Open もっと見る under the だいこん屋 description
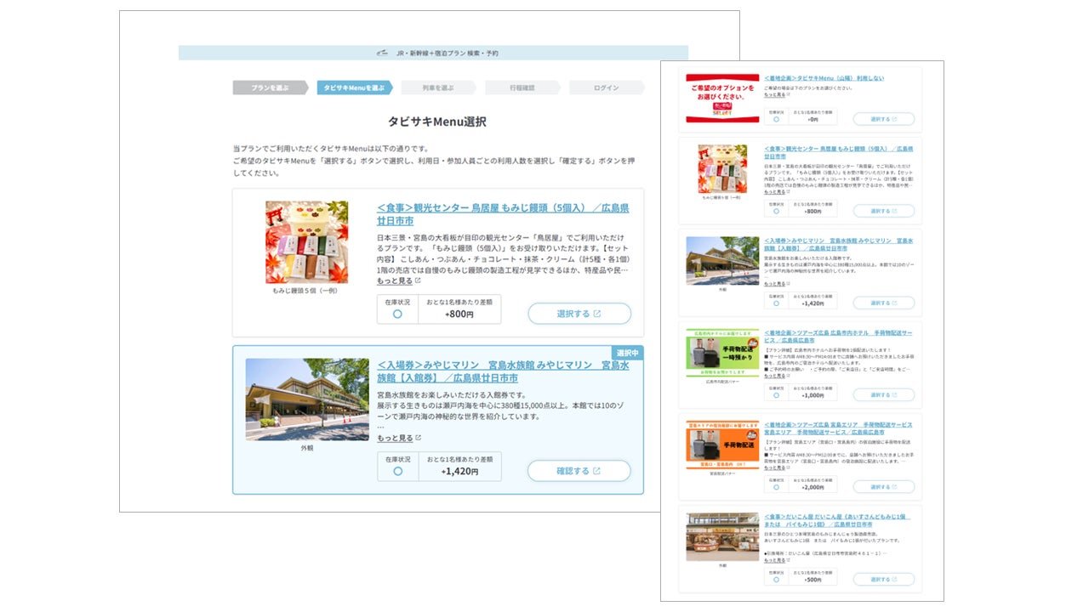This screenshot has height=612, width=1089. [x=777, y=560]
